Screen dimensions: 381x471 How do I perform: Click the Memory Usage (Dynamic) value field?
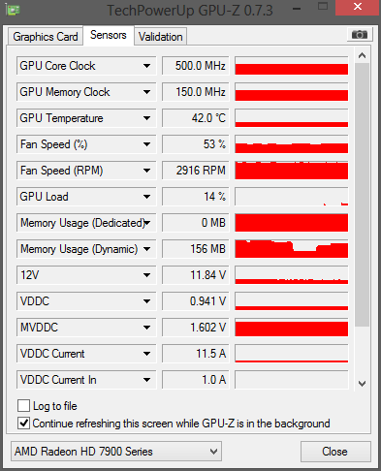tap(196, 249)
